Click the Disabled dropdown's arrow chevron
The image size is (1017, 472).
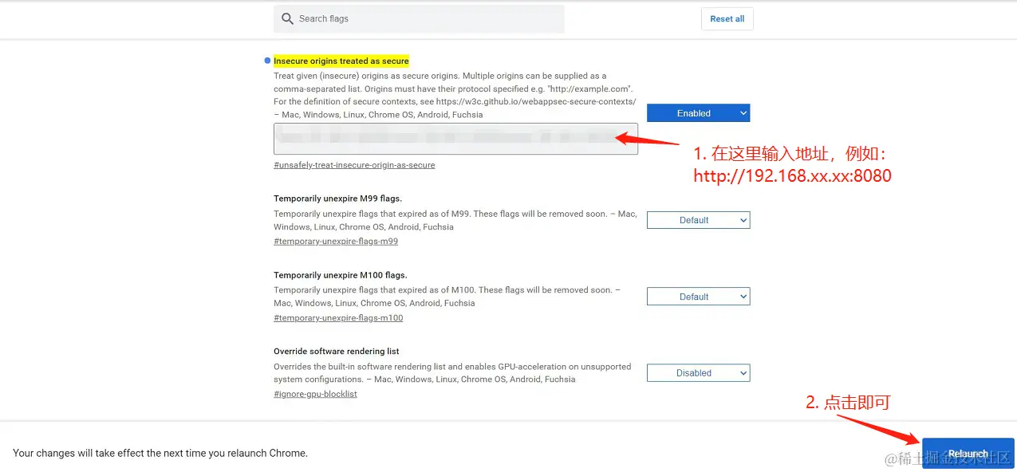click(743, 373)
